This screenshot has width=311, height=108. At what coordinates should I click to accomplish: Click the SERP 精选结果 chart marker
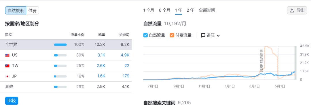point(261,61)
